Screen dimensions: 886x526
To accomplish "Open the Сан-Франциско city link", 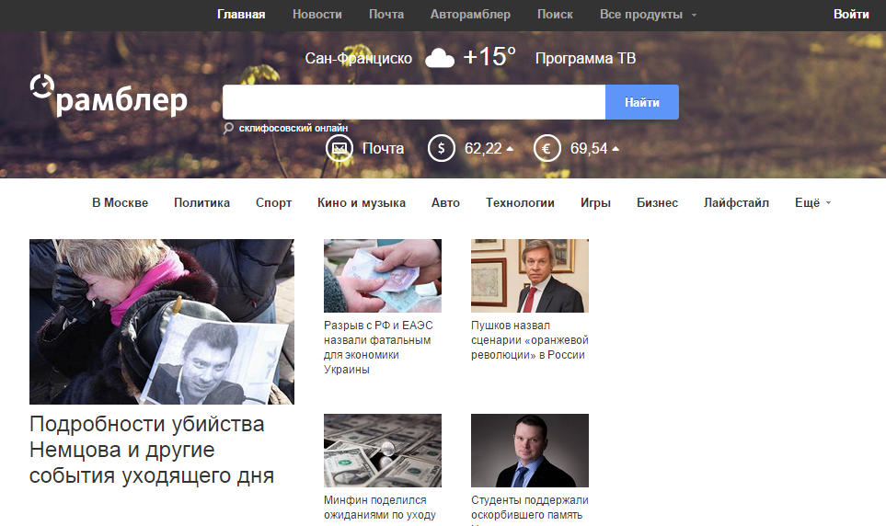I will tap(358, 58).
